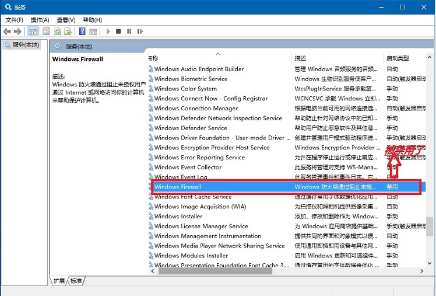Click the gear icon of Windows Biometric Service
The image size is (436, 296).
(151, 79)
